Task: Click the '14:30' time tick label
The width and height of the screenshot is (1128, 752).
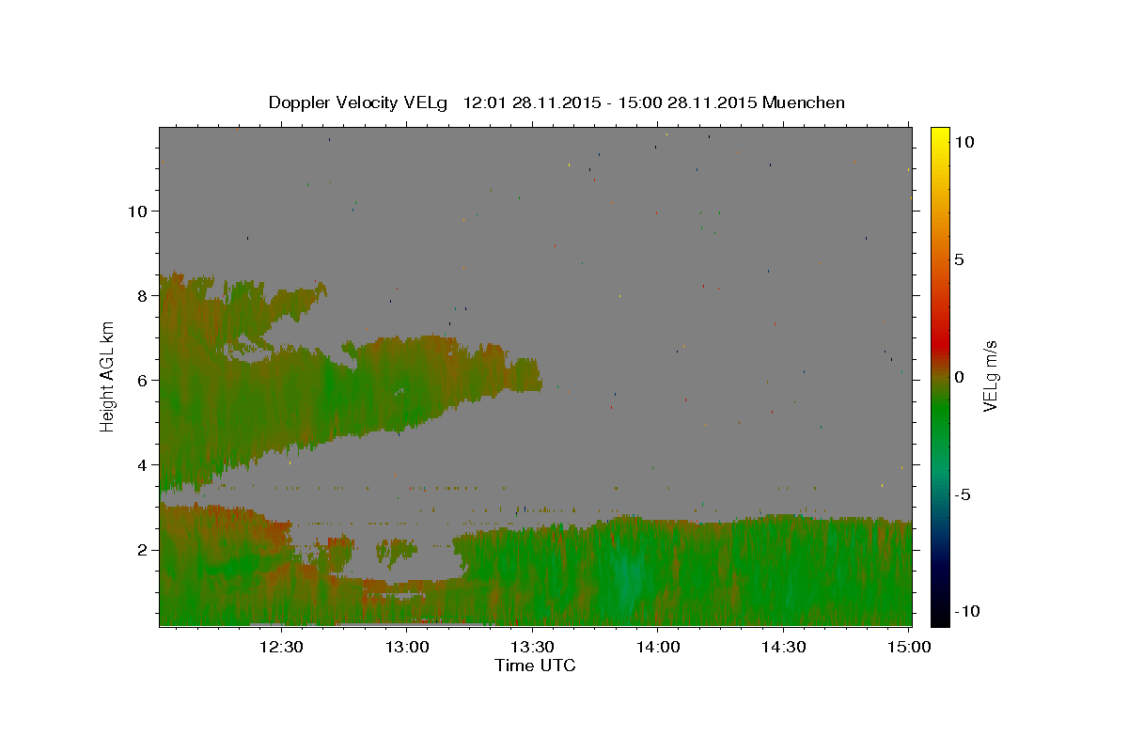Action: click(x=783, y=647)
